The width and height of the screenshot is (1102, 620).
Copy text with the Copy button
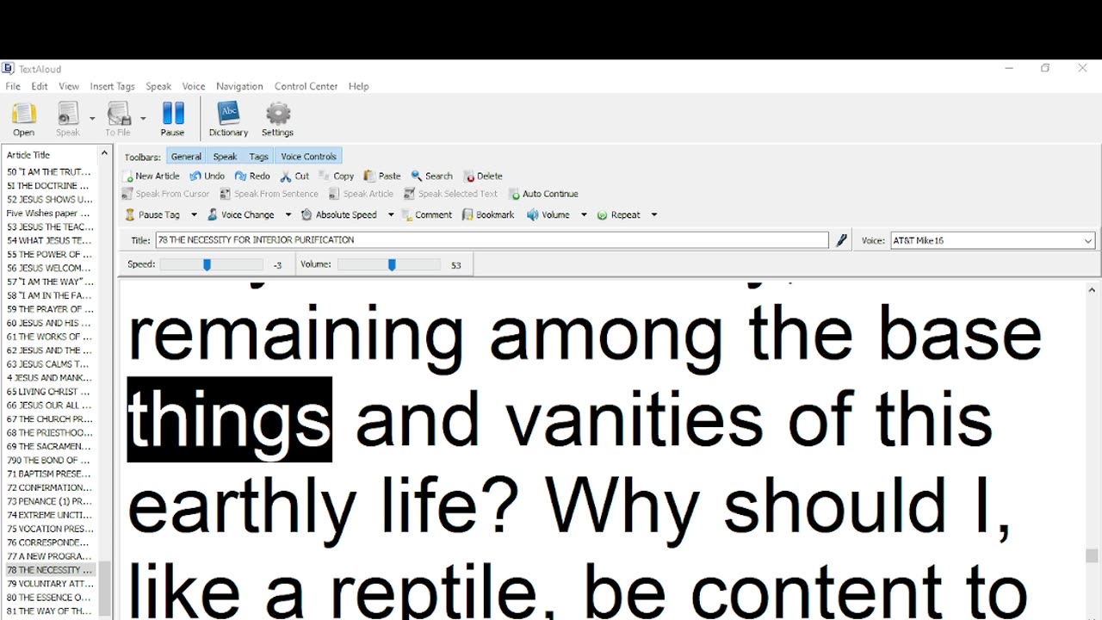(337, 176)
